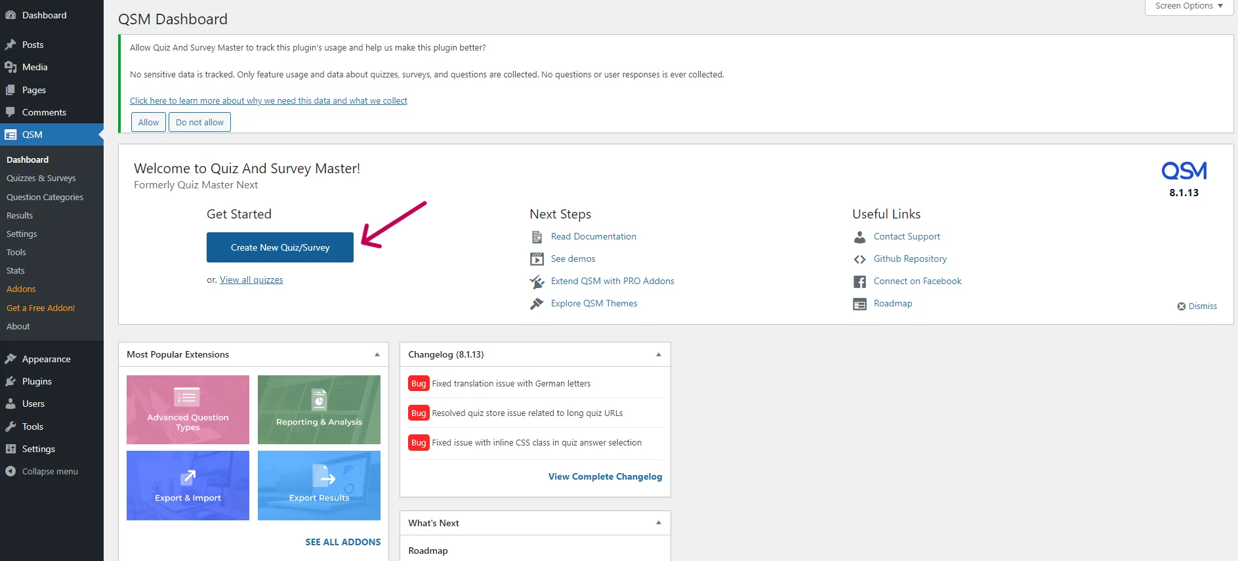
Task: Click Create New Quiz/Survey button
Action: [280, 247]
